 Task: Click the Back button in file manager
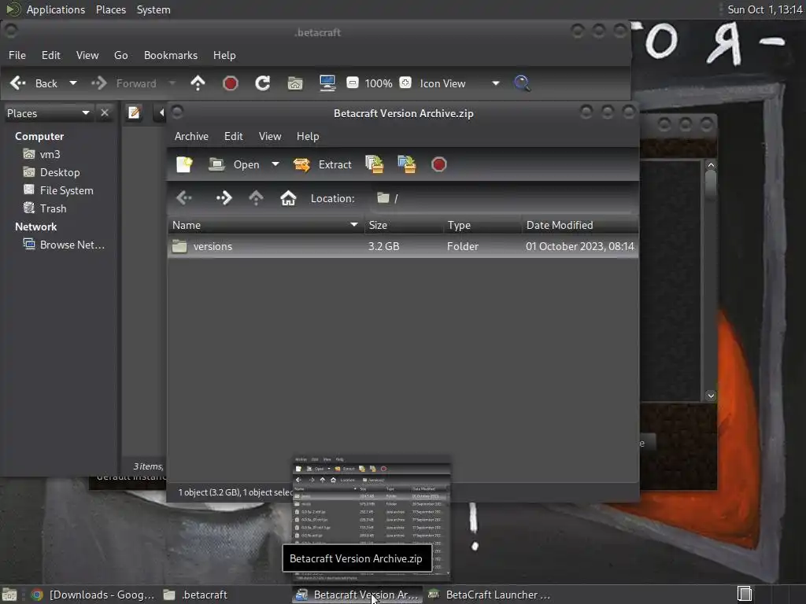[x=34, y=83]
